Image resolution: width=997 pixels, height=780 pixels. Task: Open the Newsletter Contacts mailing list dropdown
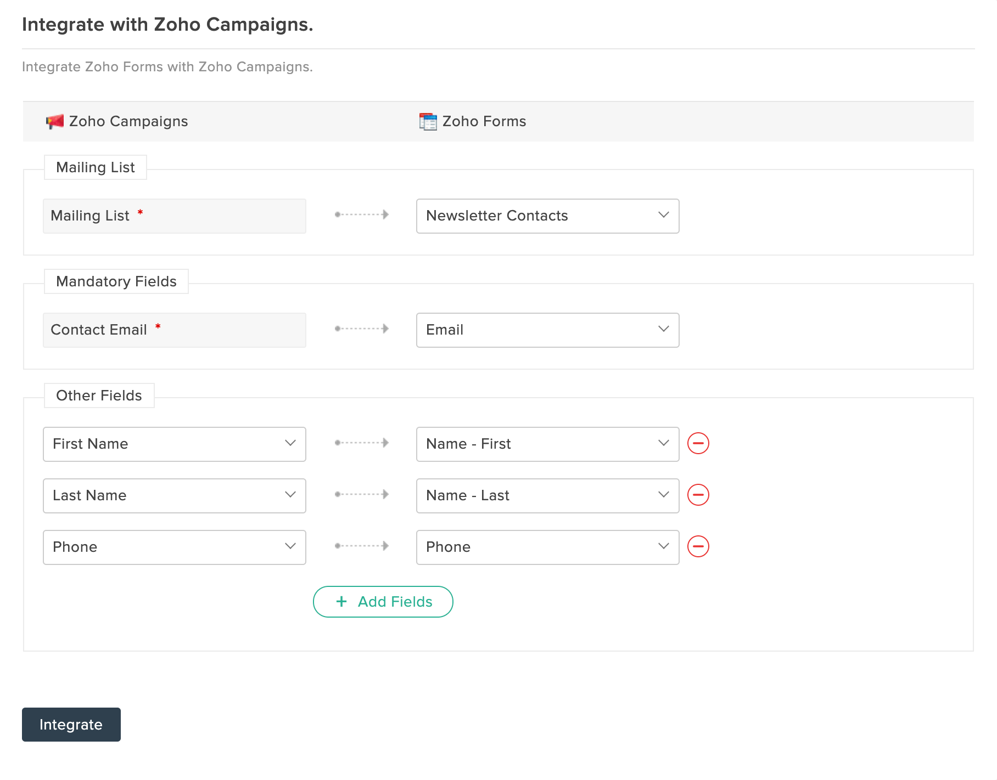point(548,216)
